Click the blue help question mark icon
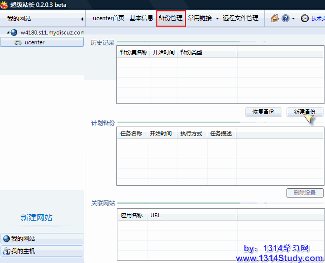The width and height of the screenshot is (325, 263). [286, 18]
